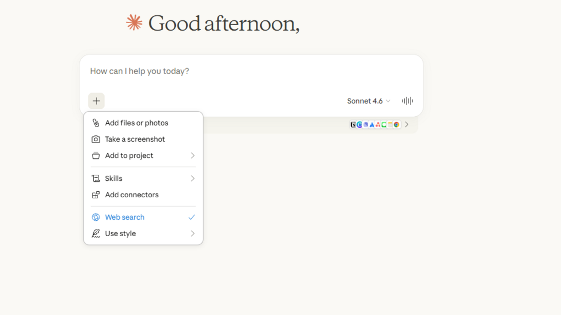
Task: Start voice mode with waveform icon
Action: click(x=407, y=101)
